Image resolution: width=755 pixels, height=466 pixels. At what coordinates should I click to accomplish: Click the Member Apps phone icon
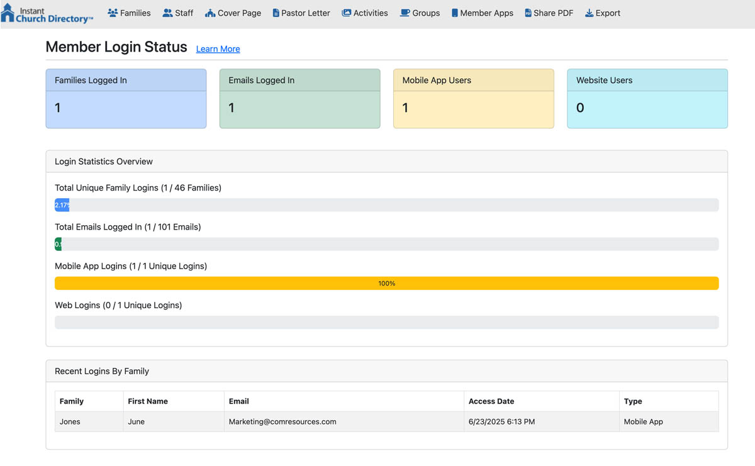click(x=454, y=13)
